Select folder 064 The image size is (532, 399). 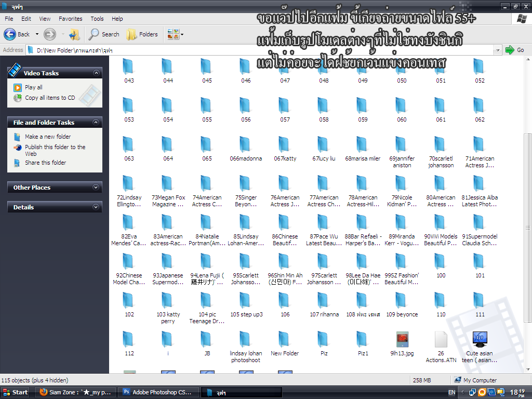tap(168, 149)
